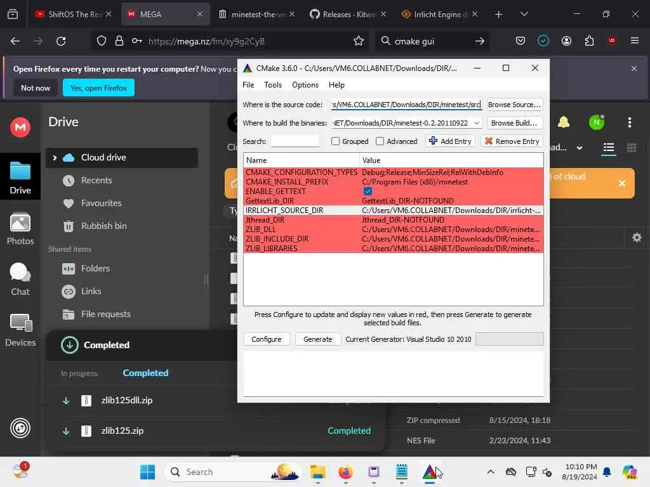Open the Windows Start menu
Viewport: 650px width, 487px height.
coord(147,472)
